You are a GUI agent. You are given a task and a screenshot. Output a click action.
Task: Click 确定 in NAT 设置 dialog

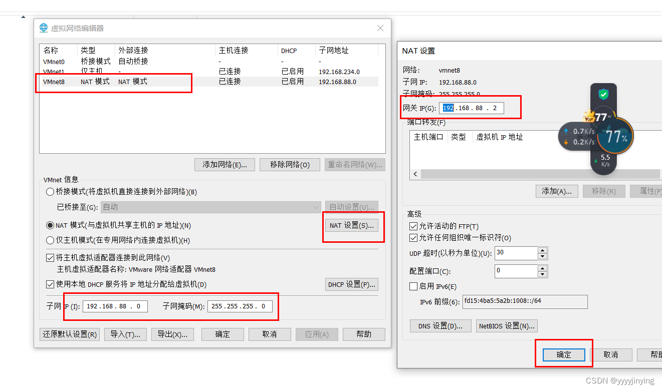click(x=564, y=355)
